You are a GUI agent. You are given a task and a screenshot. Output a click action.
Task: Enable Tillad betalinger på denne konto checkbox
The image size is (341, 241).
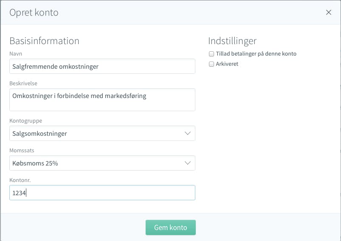[x=211, y=54]
